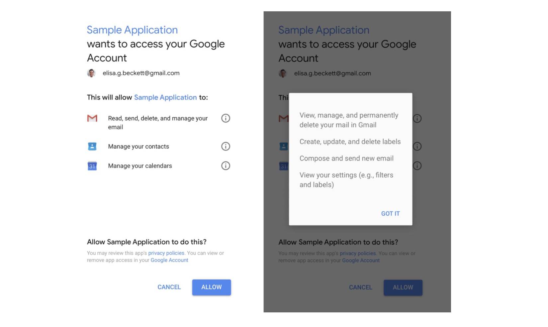Open the Google Account link on the white screen
Viewport: 548px width, 327px height.
point(169,260)
